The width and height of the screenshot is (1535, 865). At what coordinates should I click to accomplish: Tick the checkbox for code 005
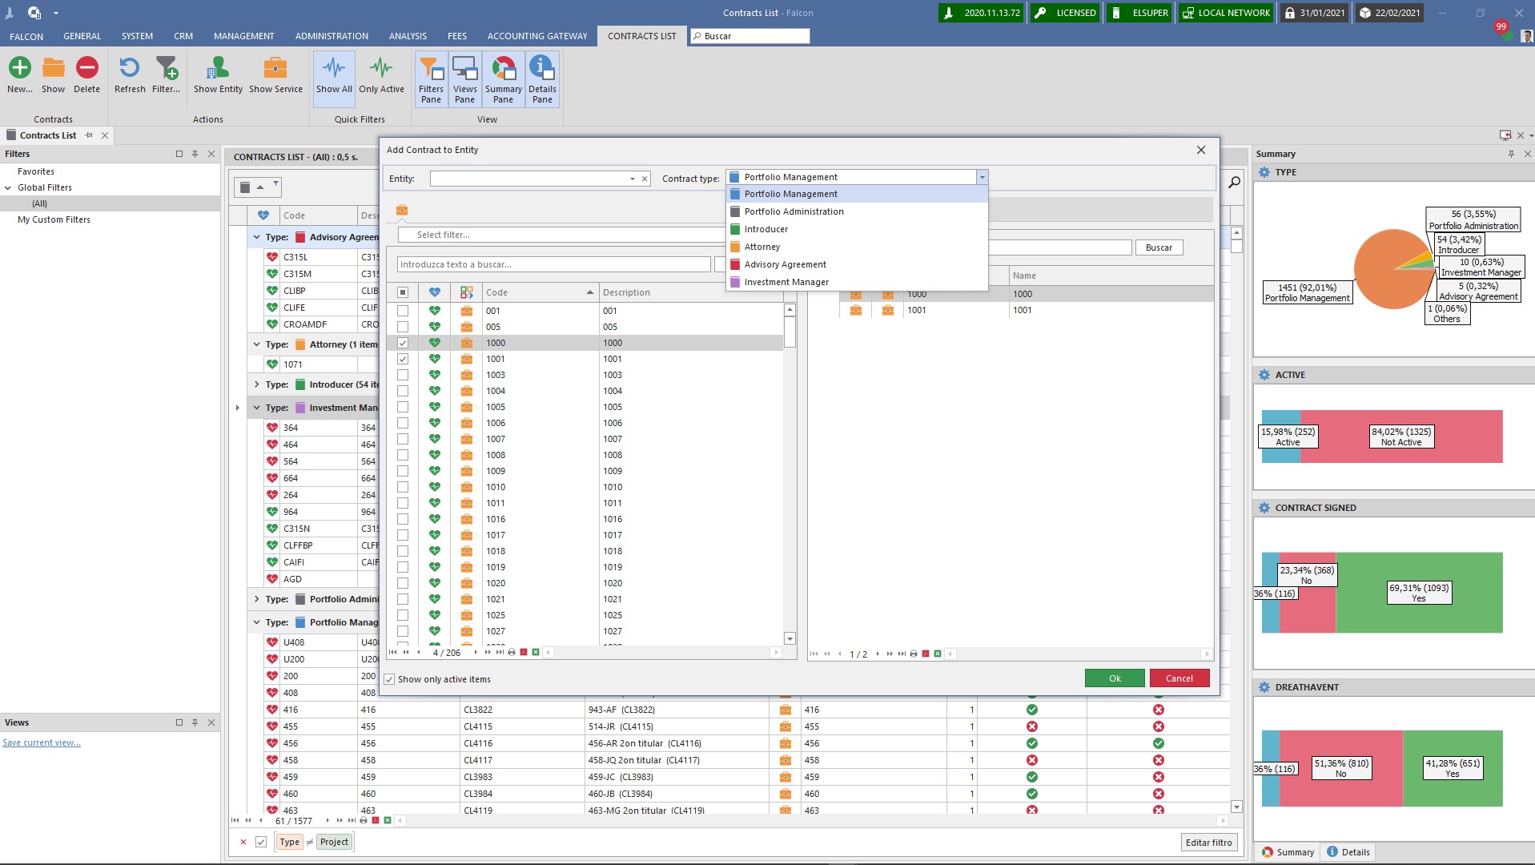(x=403, y=327)
